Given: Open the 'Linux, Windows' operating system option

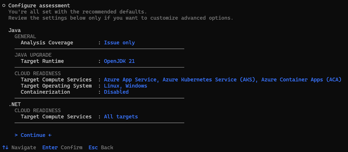Looking at the screenshot, I should click(x=125, y=86).
